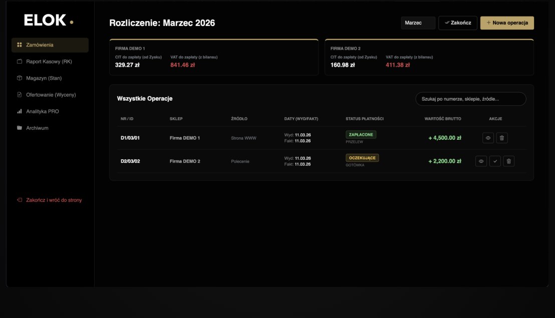Mark operation D2/03/02 as paid with checkmark

[x=495, y=161]
